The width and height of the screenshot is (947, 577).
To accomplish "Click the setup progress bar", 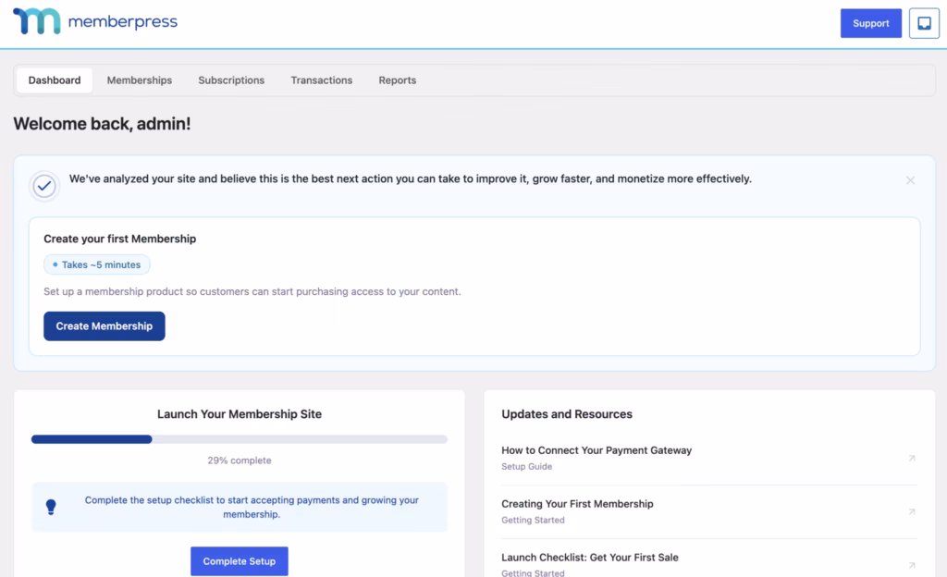I will click(240, 439).
